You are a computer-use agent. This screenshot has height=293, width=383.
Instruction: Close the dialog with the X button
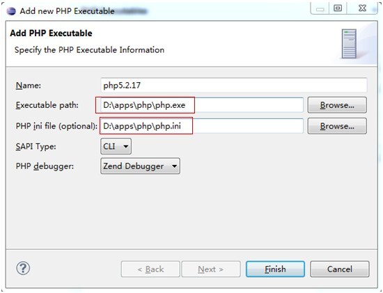362,9
